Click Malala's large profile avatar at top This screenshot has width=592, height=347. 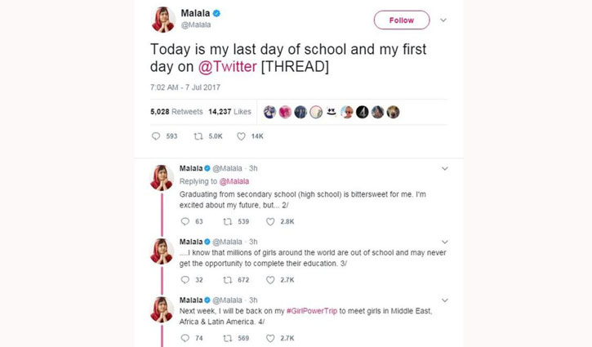pos(163,20)
